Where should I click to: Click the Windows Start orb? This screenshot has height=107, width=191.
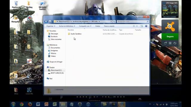(x=13, y=104)
